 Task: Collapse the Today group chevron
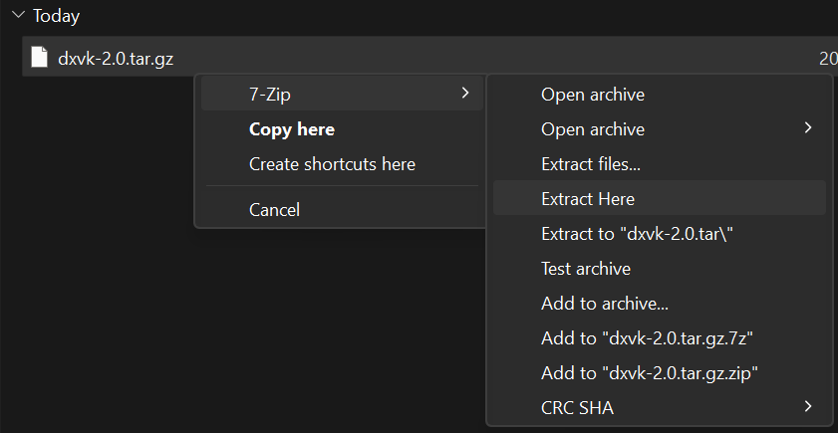17,16
